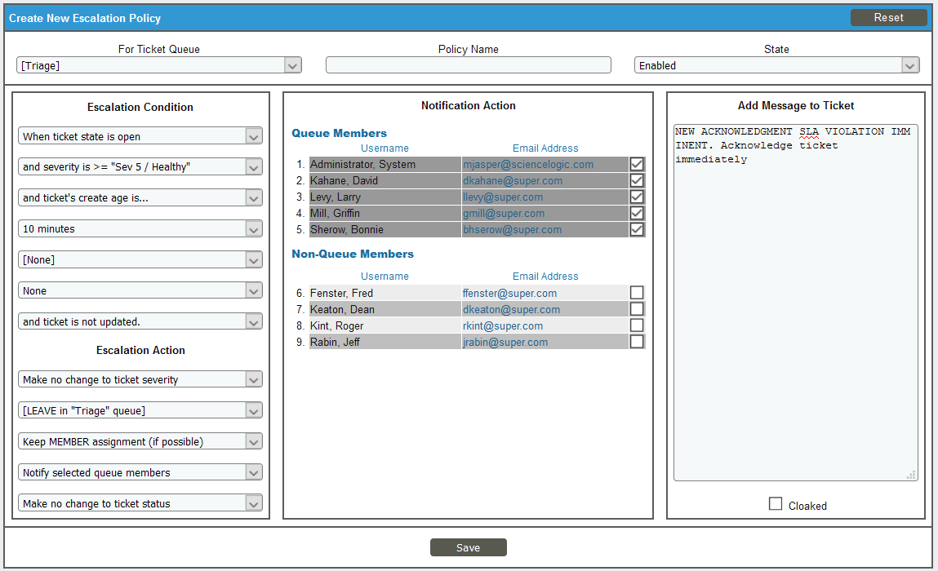The width and height of the screenshot is (938, 571).
Task: Open the 'When ticket state is open' dropdown
Action: coord(140,136)
